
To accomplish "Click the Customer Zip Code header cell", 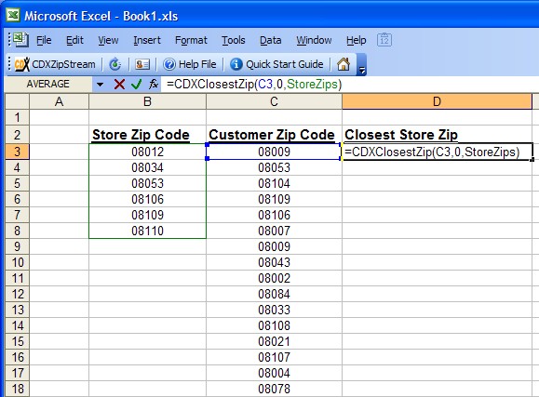I will pos(274,135).
